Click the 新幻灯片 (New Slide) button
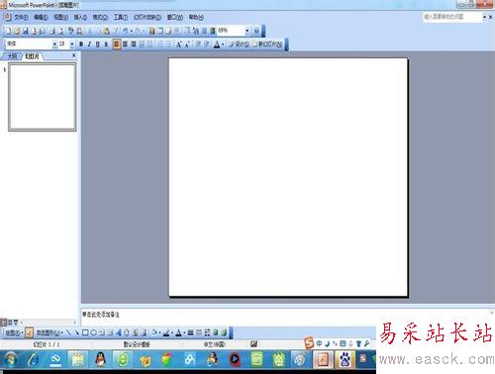Screen dimensions: 495x374 point(268,44)
